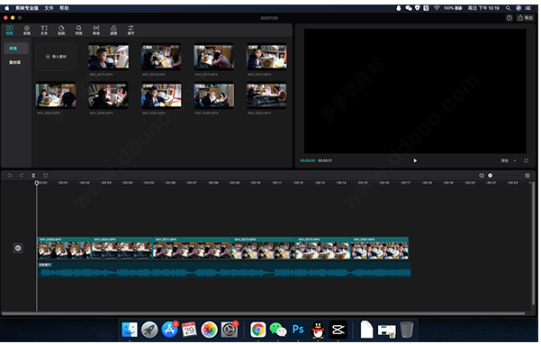
Task: Select the Split clip tool
Action: point(33,176)
